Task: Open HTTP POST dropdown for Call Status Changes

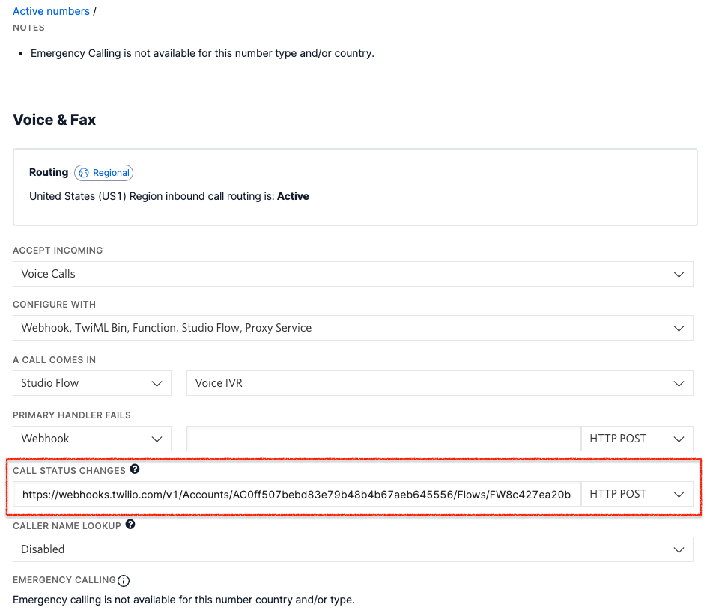Action: point(637,494)
